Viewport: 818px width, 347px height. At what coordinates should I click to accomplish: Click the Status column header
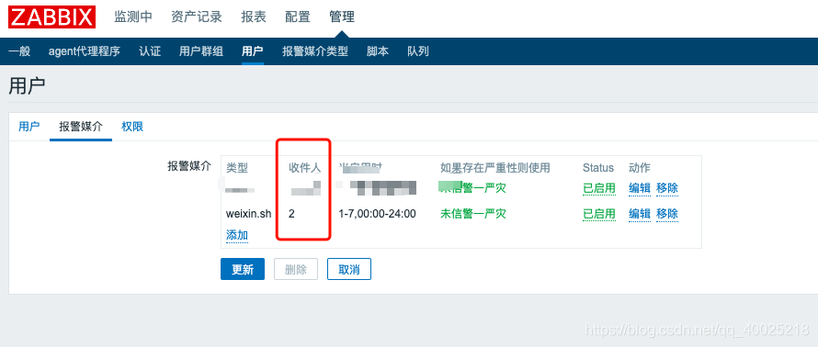(598, 168)
